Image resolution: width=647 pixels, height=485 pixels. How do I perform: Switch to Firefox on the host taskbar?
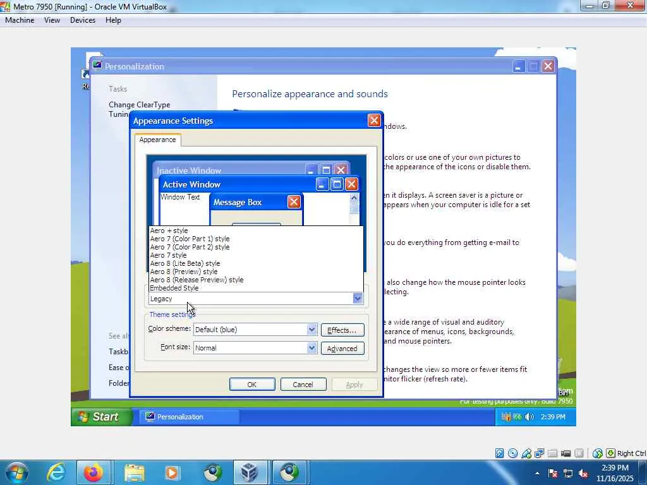point(94,472)
